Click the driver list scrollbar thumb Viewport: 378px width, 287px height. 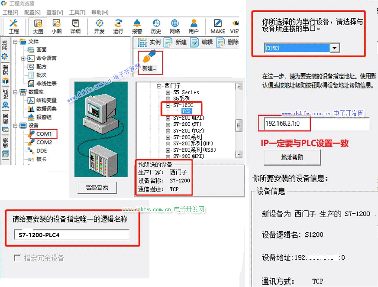pyautogui.click(x=239, y=126)
